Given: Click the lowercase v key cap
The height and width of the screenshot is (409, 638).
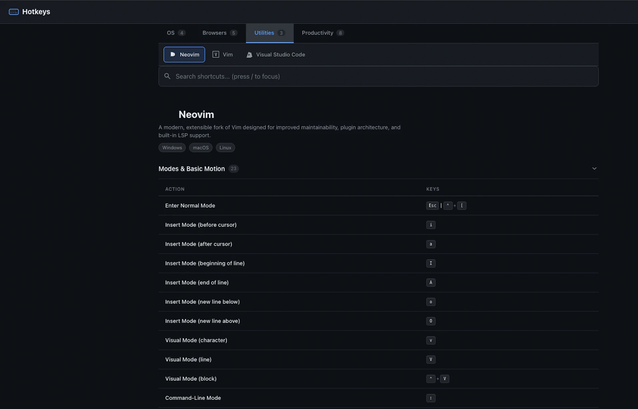Looking at the screenshot, I should point(431,340).
